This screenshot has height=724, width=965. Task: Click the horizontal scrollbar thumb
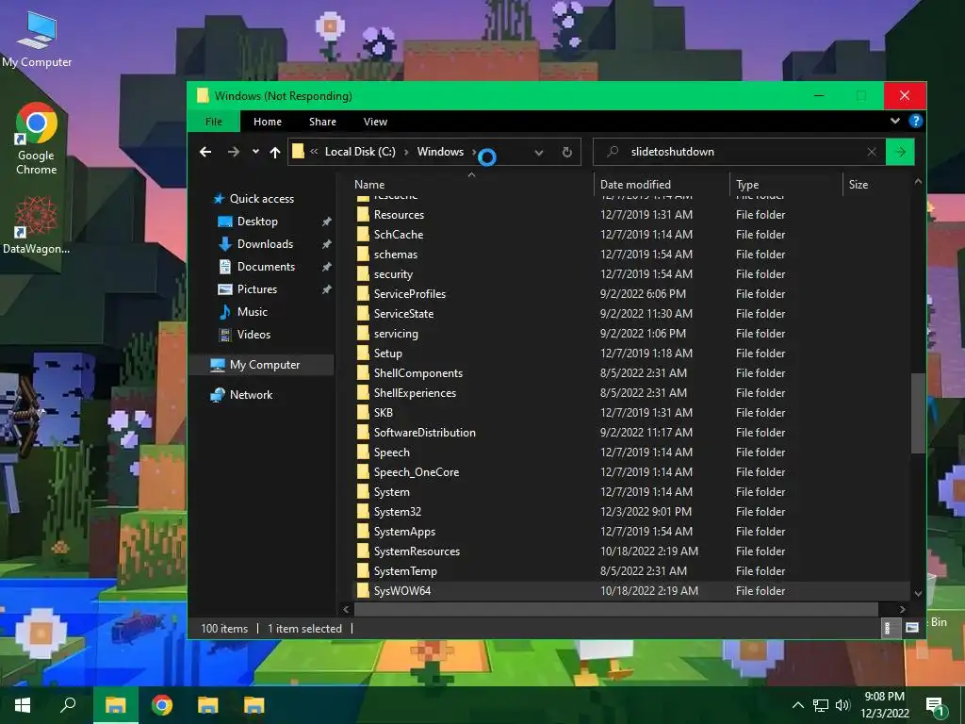pyautogui.click(x=616, y=609)
